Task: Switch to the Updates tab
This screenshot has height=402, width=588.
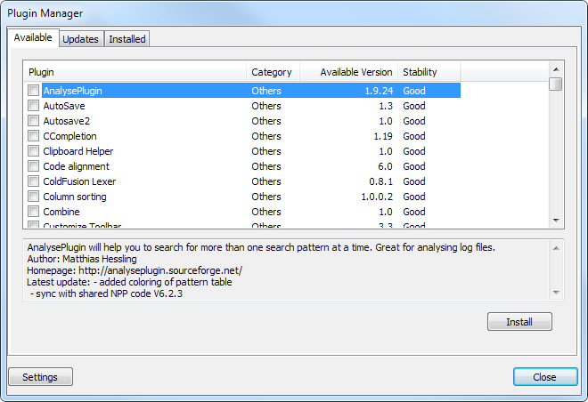Action: [80, 39]
